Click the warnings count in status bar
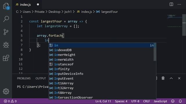This screenshot has width=186, height=104. coord(14,101)
